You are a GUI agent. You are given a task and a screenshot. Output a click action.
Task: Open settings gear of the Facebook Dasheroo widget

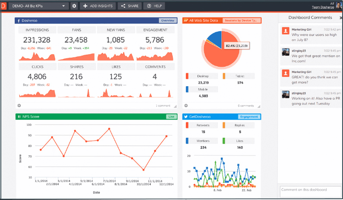(19, 106)
